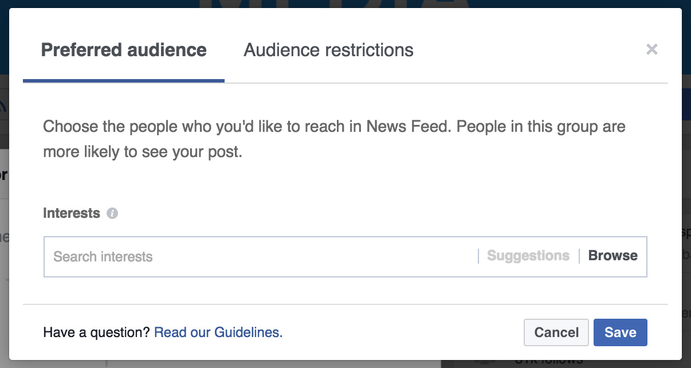This screenshot has width=691, height=368.
Task: Cancel the audience settings
Action: (556, 332)
